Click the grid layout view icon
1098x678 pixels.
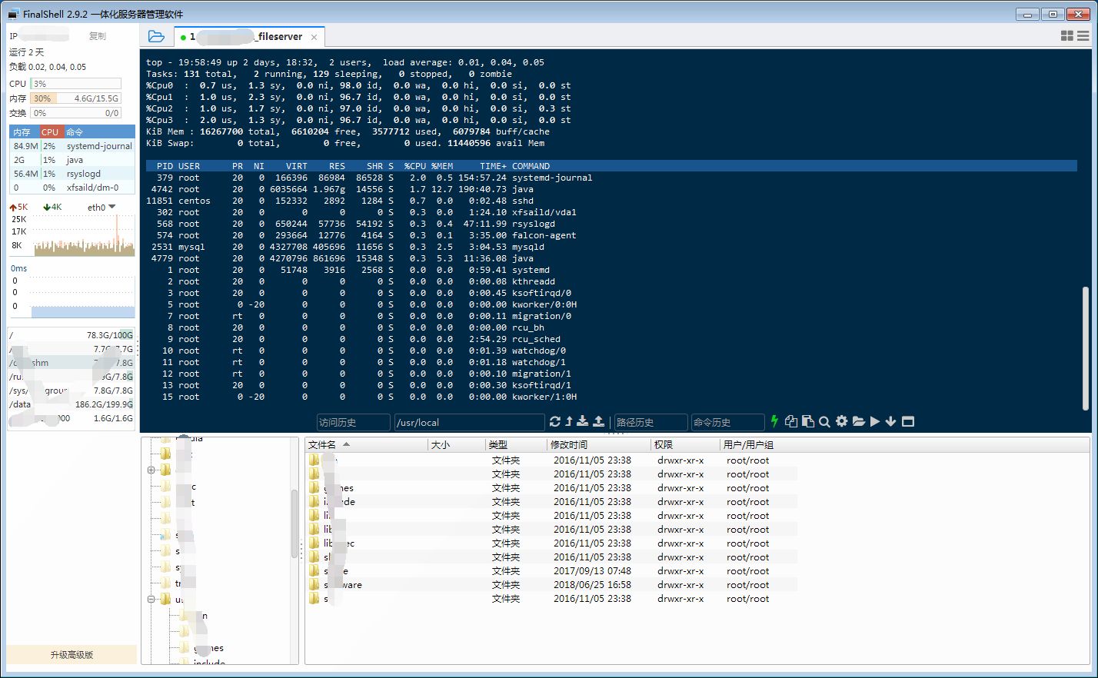[1066, 35]
